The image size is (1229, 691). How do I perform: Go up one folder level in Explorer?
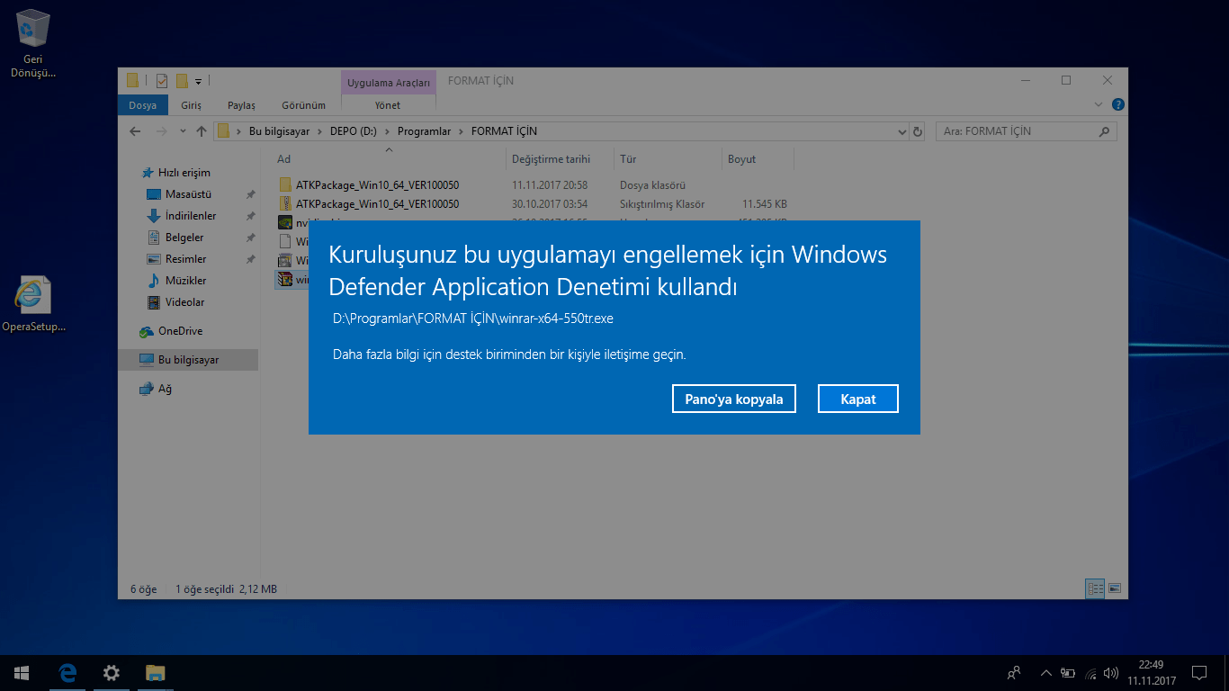[201, 131]
